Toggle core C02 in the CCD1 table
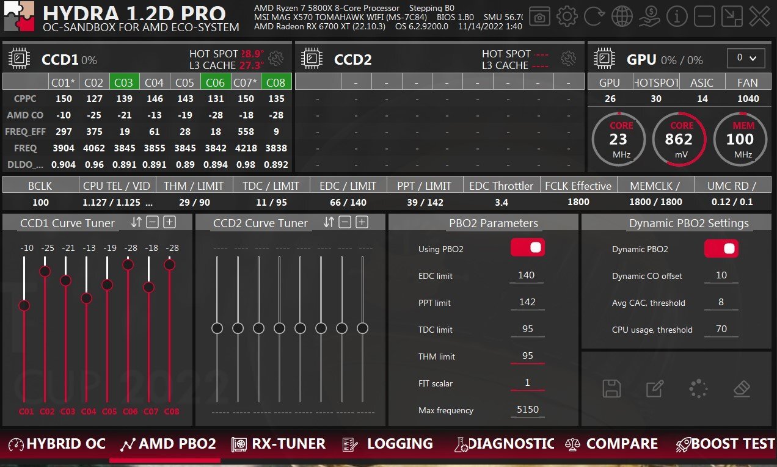The image size is (777, 467). tap(93, 82)
